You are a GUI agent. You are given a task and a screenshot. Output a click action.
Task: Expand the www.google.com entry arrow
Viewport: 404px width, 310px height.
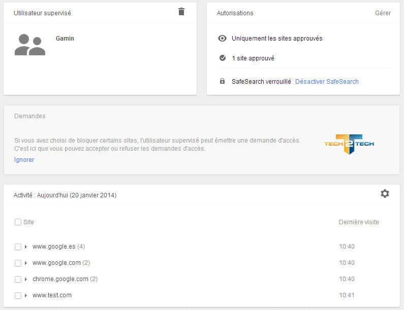[26, 263]
